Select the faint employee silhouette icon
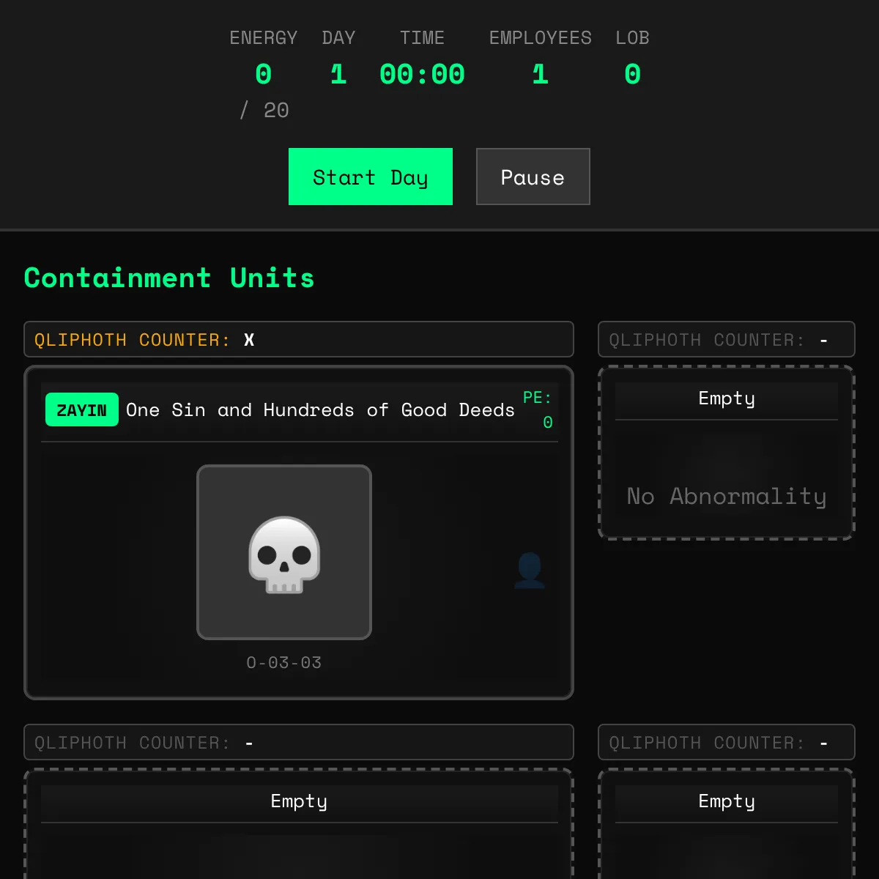 [x=530, y=571]
